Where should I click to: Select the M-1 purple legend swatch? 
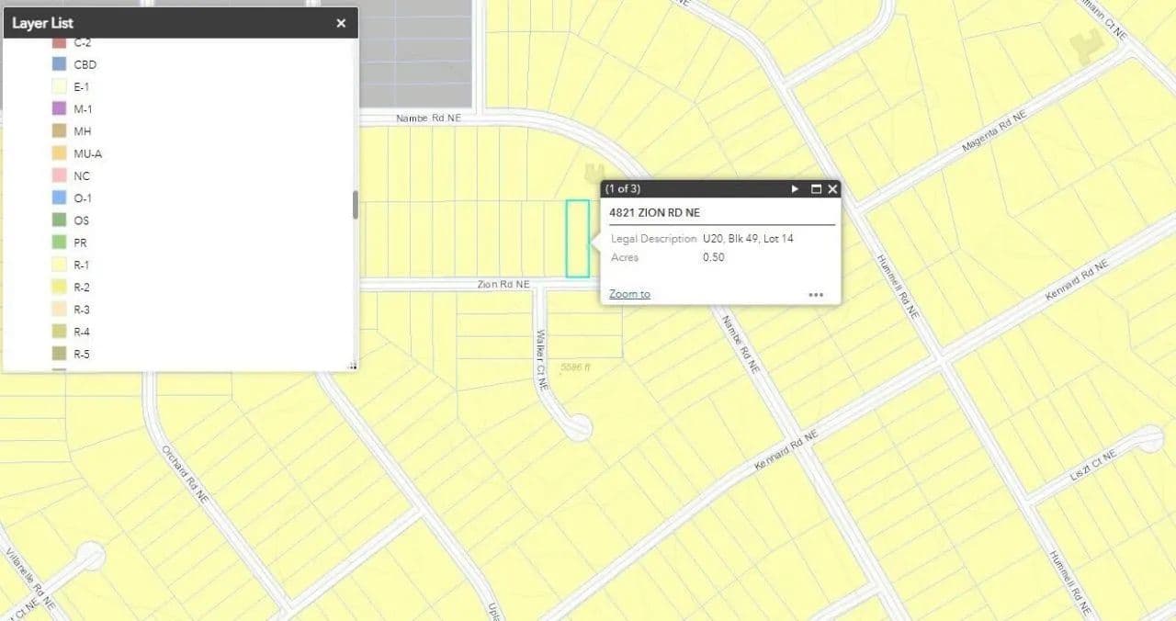(59, 109)
